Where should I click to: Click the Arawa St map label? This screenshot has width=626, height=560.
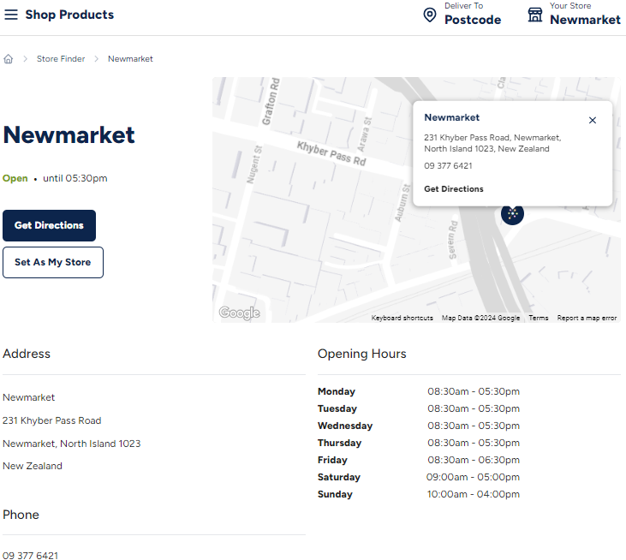click(364, 134)
